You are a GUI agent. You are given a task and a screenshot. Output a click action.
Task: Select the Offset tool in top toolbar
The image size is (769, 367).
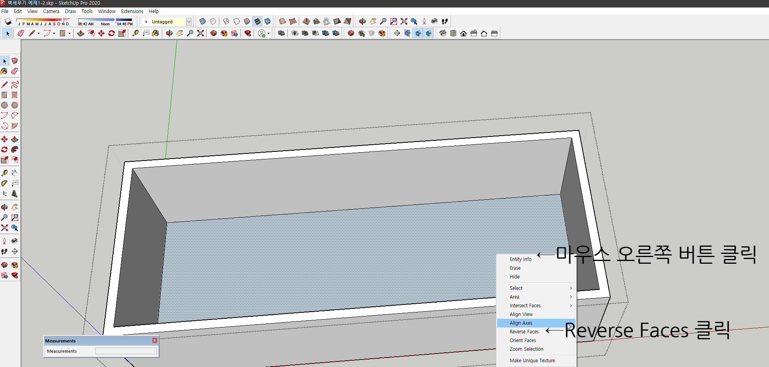coord(91,33)
